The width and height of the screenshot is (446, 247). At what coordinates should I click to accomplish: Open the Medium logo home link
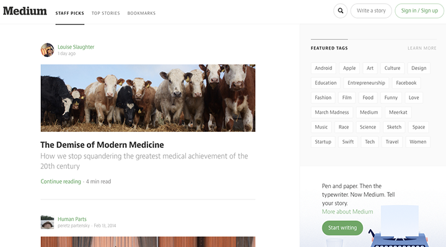25,11
